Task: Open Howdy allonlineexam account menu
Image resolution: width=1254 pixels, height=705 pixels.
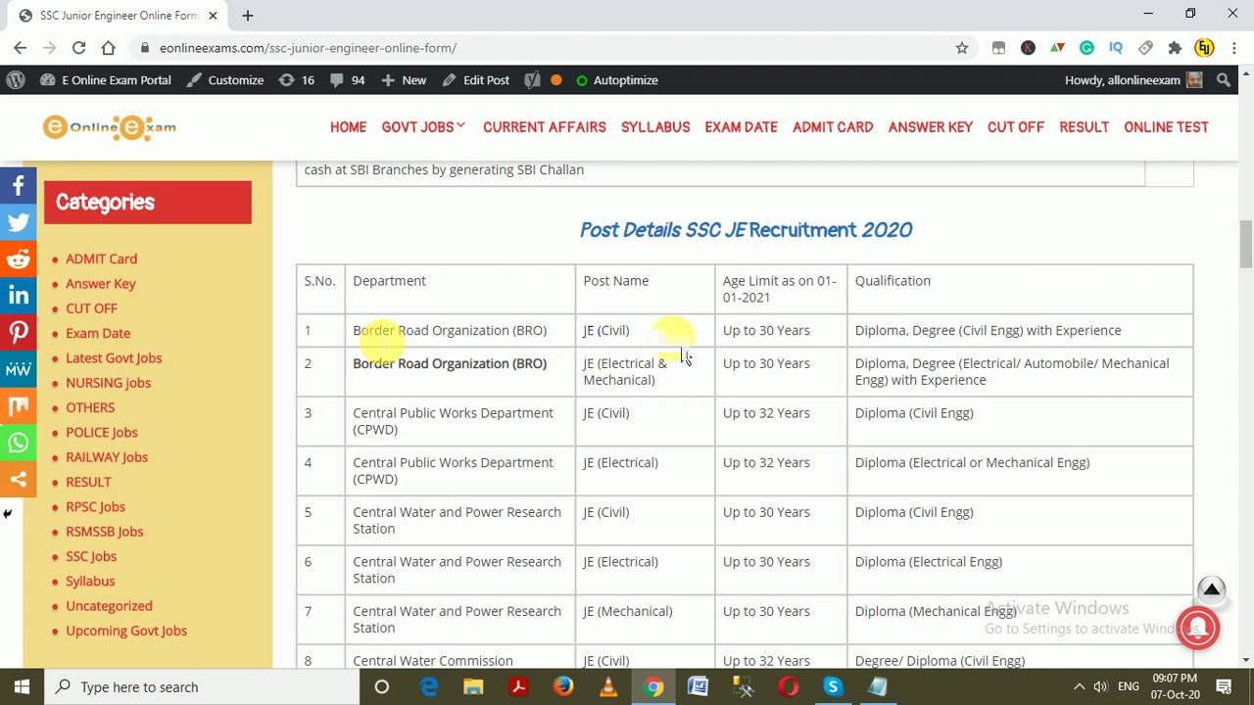Action: [1133, 80]
